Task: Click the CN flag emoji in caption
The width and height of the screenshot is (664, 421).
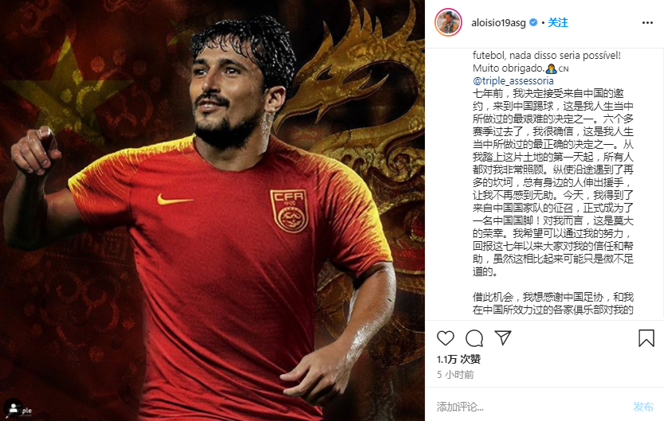Action: [x=564, y=68]
